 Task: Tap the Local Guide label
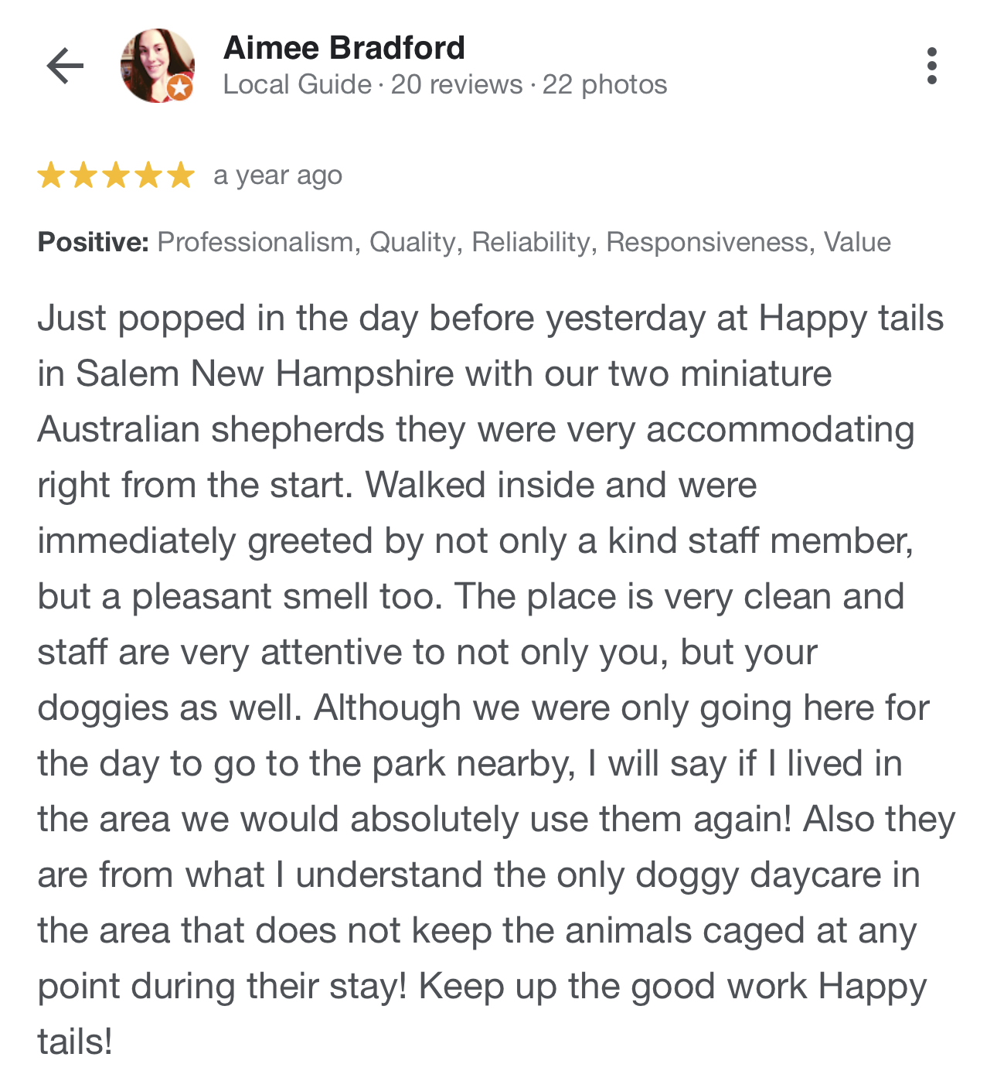297,84
